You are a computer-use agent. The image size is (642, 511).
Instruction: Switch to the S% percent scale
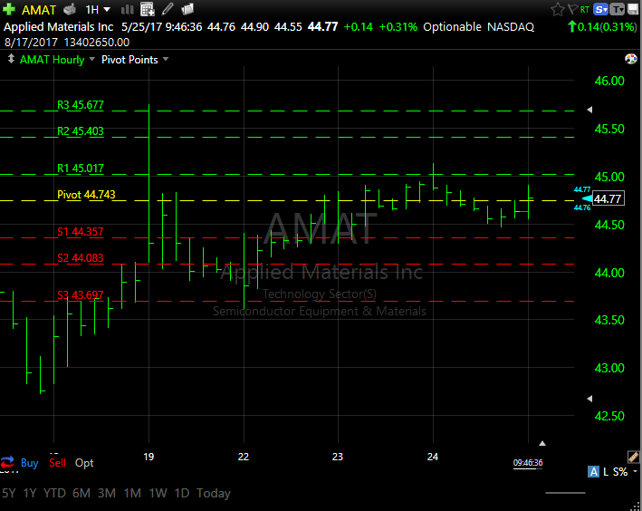(x=620, y=472)
